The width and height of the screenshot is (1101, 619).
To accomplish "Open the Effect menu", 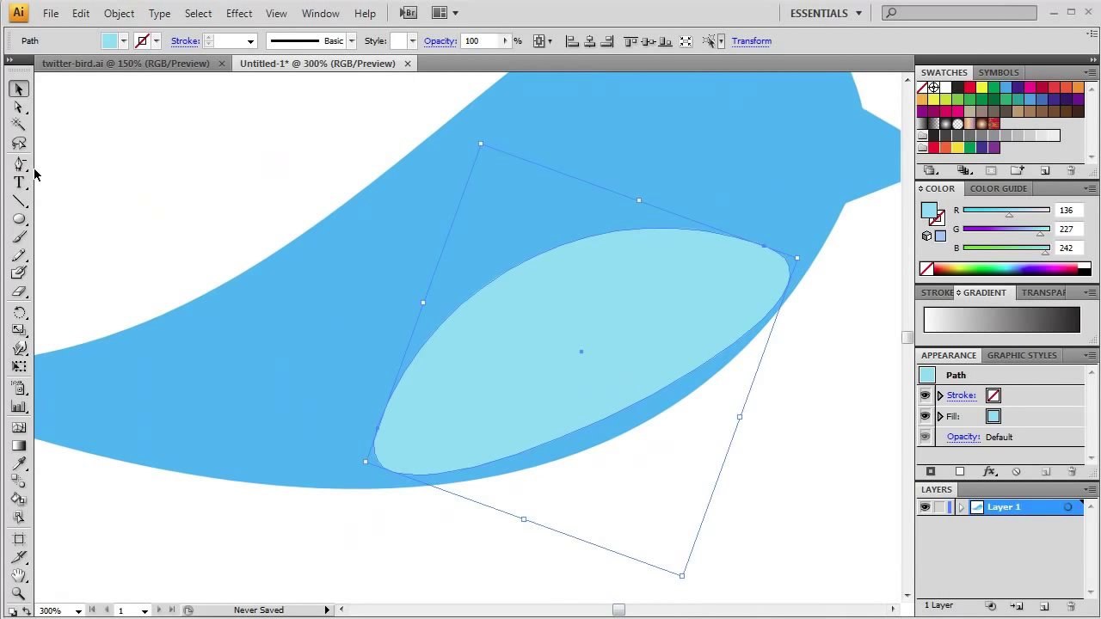I will pyautogui.click(x=239, y=14).
